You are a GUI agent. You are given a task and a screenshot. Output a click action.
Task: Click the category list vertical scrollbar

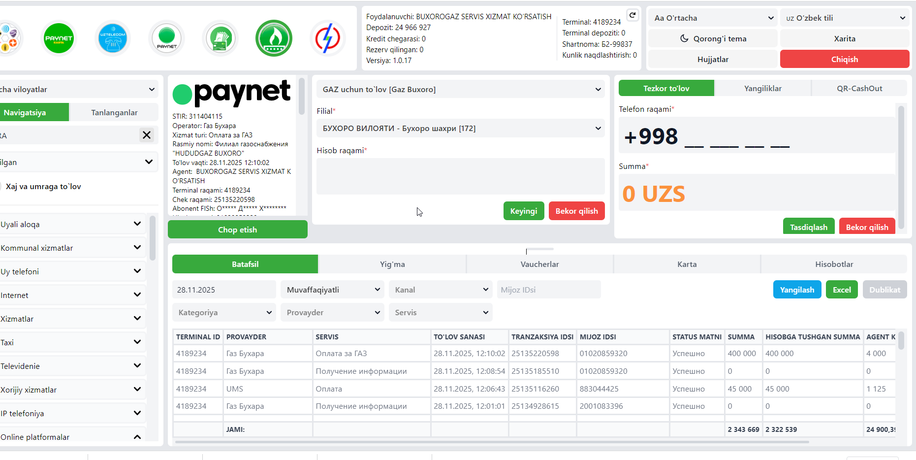point(153,238)
